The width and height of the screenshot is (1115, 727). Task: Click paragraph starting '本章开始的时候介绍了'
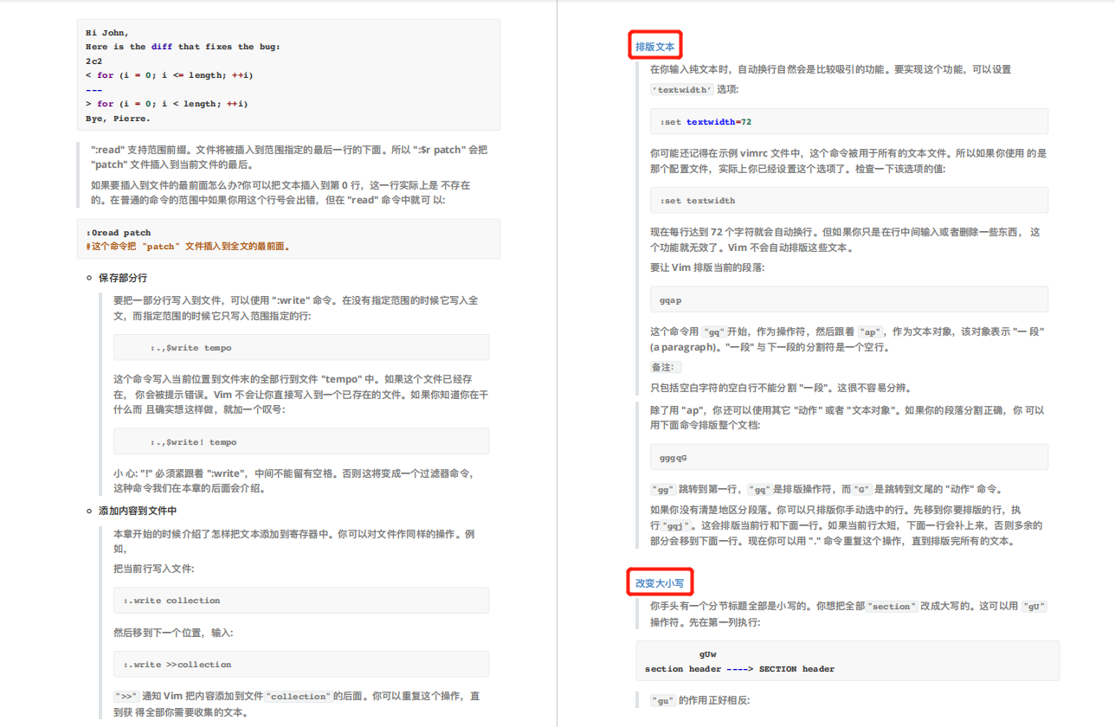294,541
